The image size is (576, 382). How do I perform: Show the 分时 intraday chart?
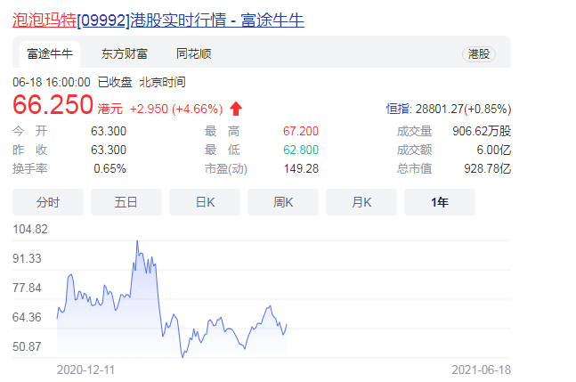click(x=48, y=202)
